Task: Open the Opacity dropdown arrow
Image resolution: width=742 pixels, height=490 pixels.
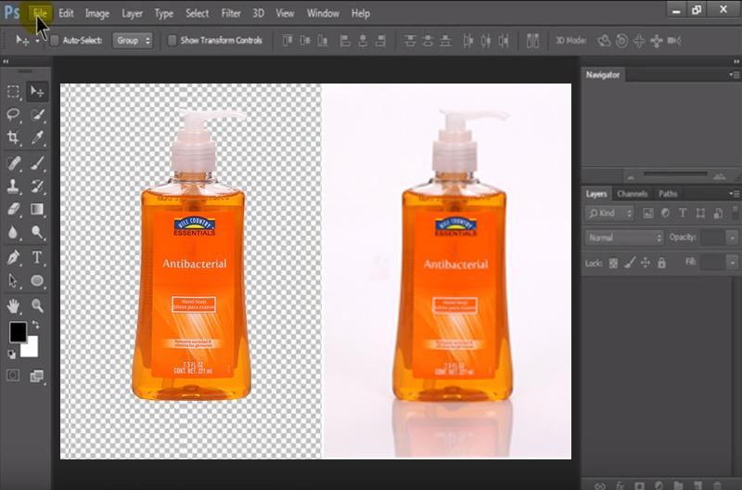Action: 732,238
